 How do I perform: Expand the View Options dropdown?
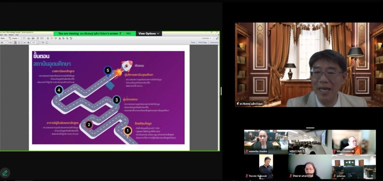149,33
